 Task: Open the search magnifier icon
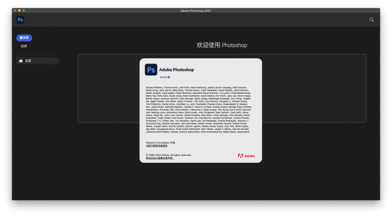[371, 20]
